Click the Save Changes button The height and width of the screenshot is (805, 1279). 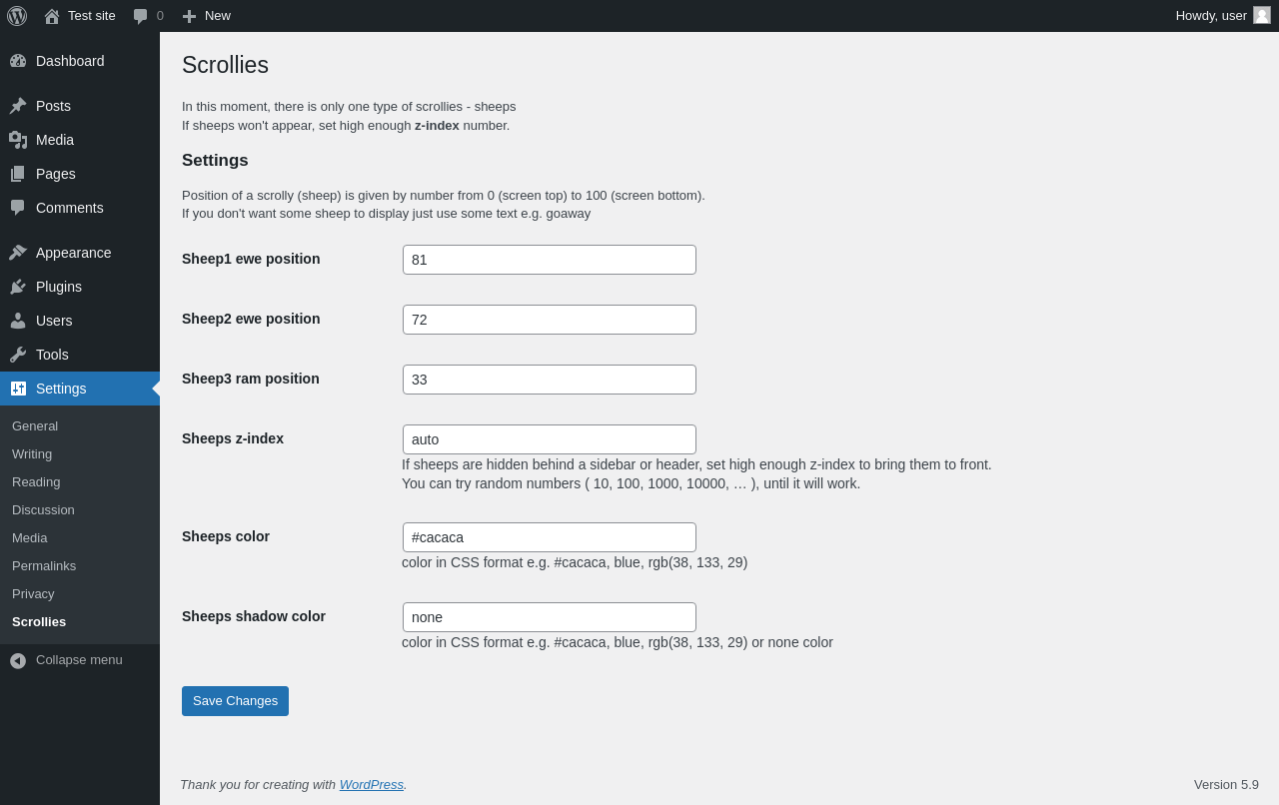click(235, 701)
